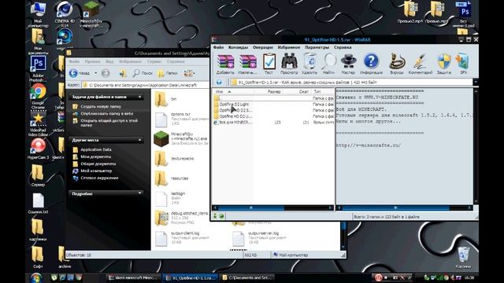Expand the Подробно panel
The height and width of the screenshot is (283, 504).
140,193
